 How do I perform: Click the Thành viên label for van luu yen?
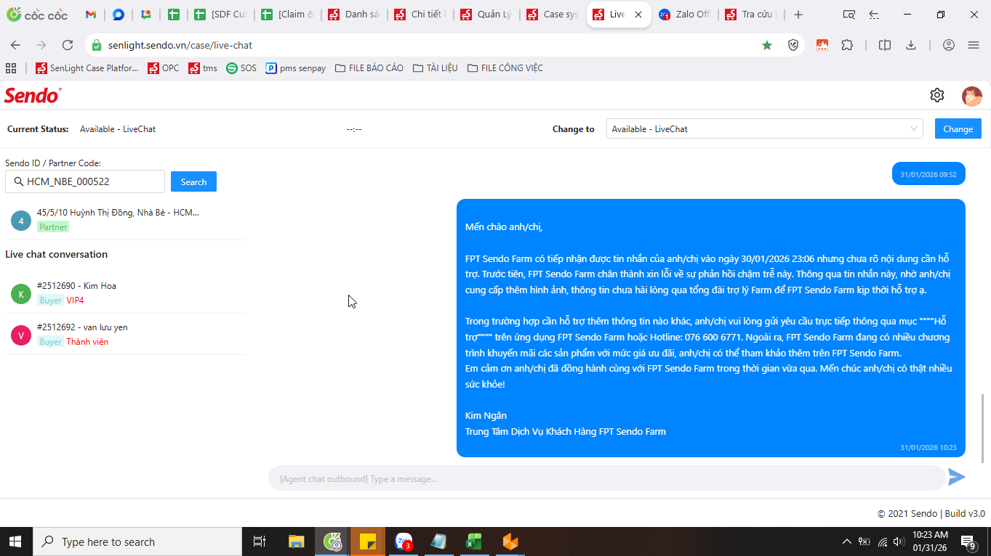[x=87, y=341]
